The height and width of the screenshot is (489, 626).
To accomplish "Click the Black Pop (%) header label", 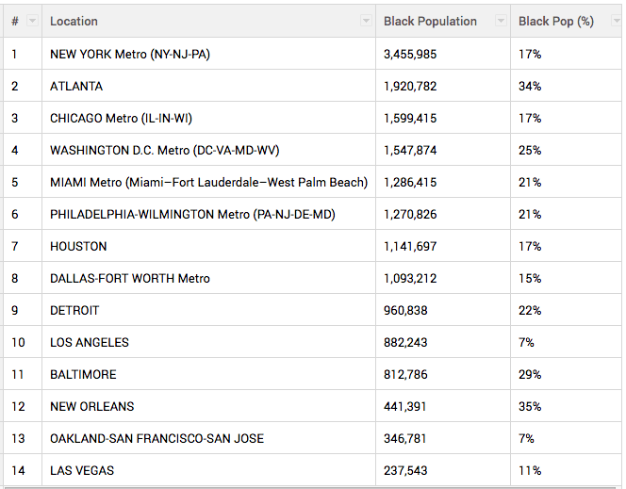I will tap(555, 21).
